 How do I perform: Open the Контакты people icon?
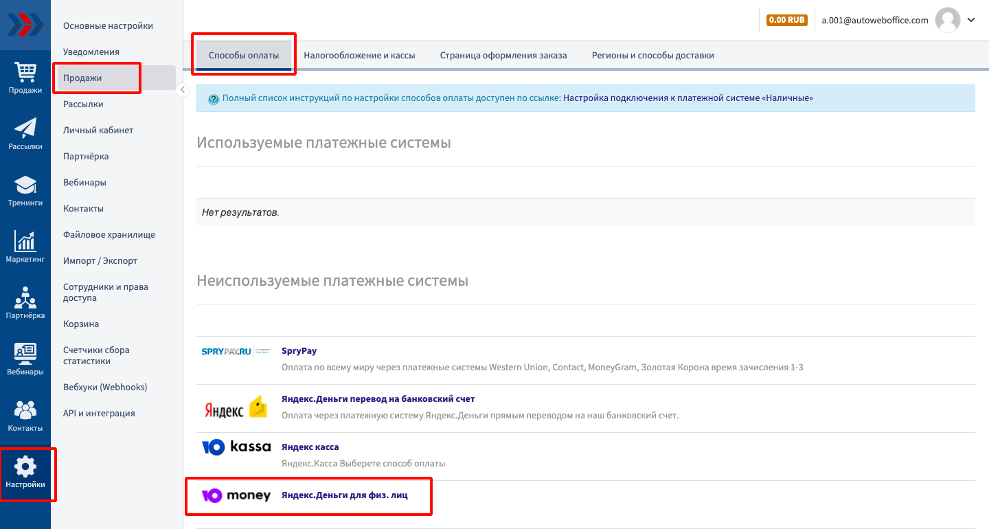pos(25,409)
